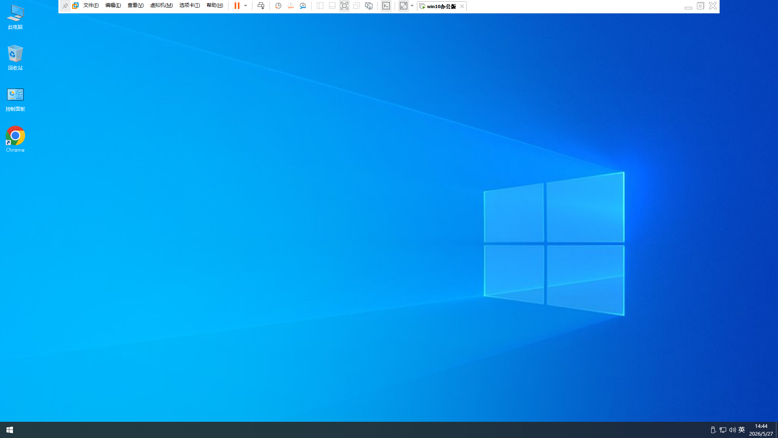Click the stretch guest display icon

[x=404, y=6]
